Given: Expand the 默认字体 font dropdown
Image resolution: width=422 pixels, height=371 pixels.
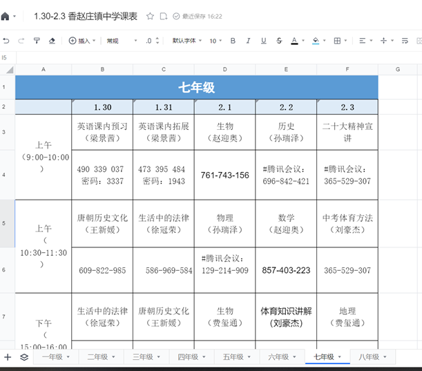Looking at the screenshot, I should click(x=186, y=41).
